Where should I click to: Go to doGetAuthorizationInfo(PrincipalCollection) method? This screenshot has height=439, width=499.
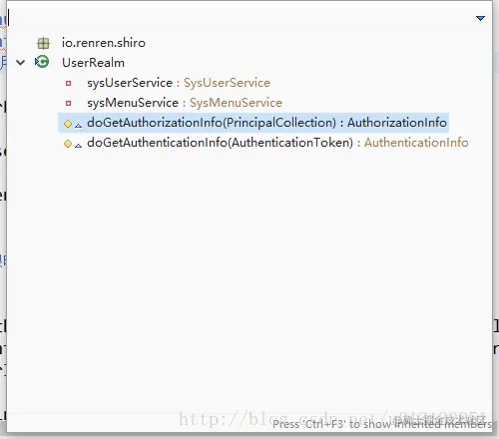pyautogui.click(x=253, y=123)
